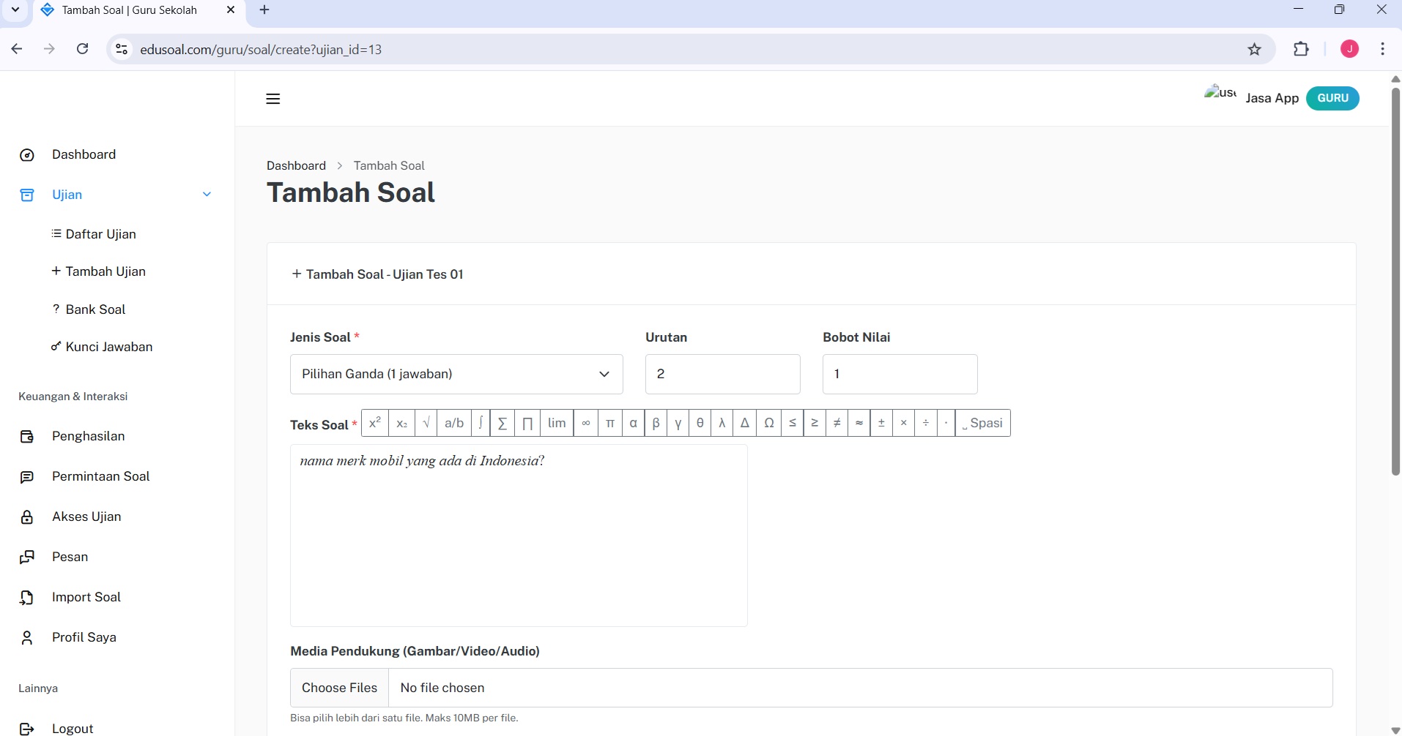Click the hamburger menu icon
The height and width of the screenshot is (736, 1402).
pyautogui.click(x=273, y=99)
